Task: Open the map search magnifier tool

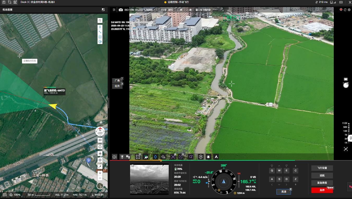Action: (x=100, y=20)
